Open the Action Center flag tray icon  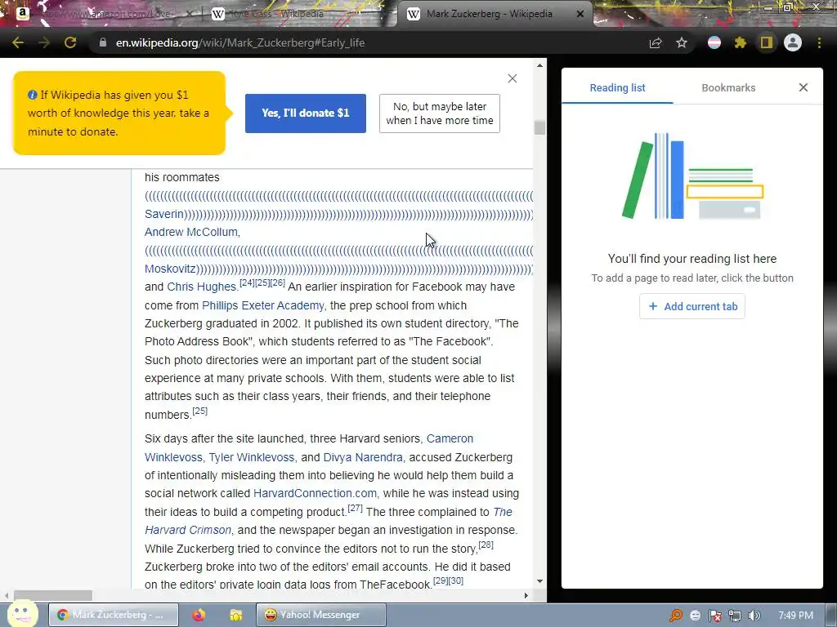tap(714, 616)
